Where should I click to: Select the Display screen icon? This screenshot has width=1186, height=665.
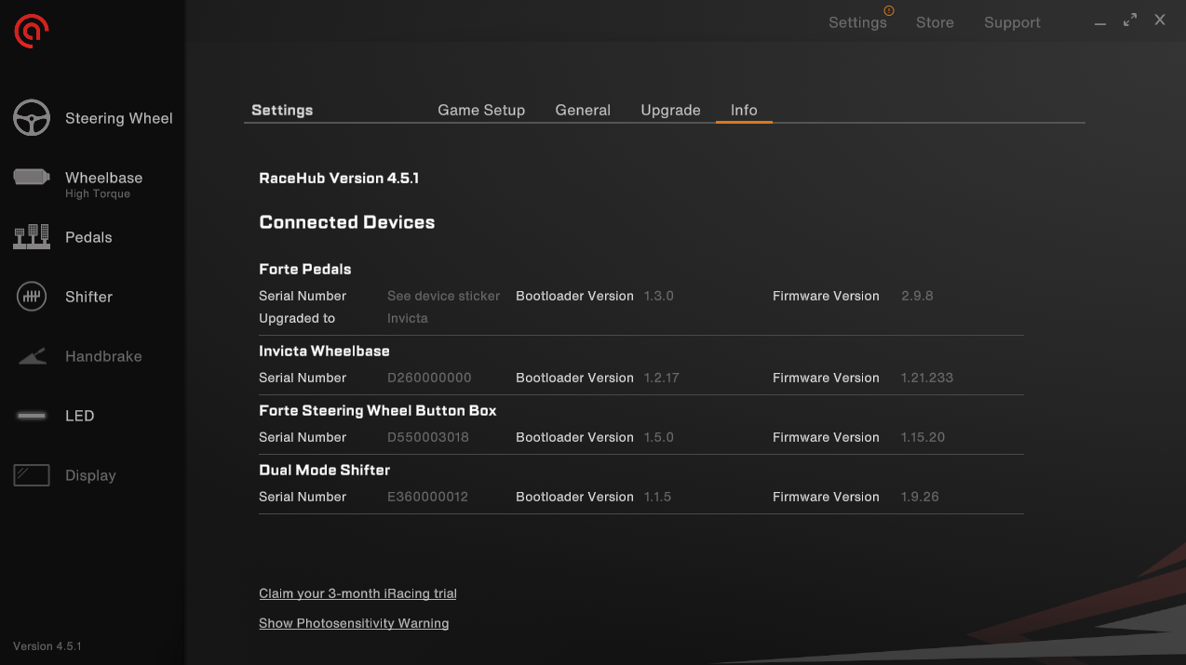click(x=32, y=475)
